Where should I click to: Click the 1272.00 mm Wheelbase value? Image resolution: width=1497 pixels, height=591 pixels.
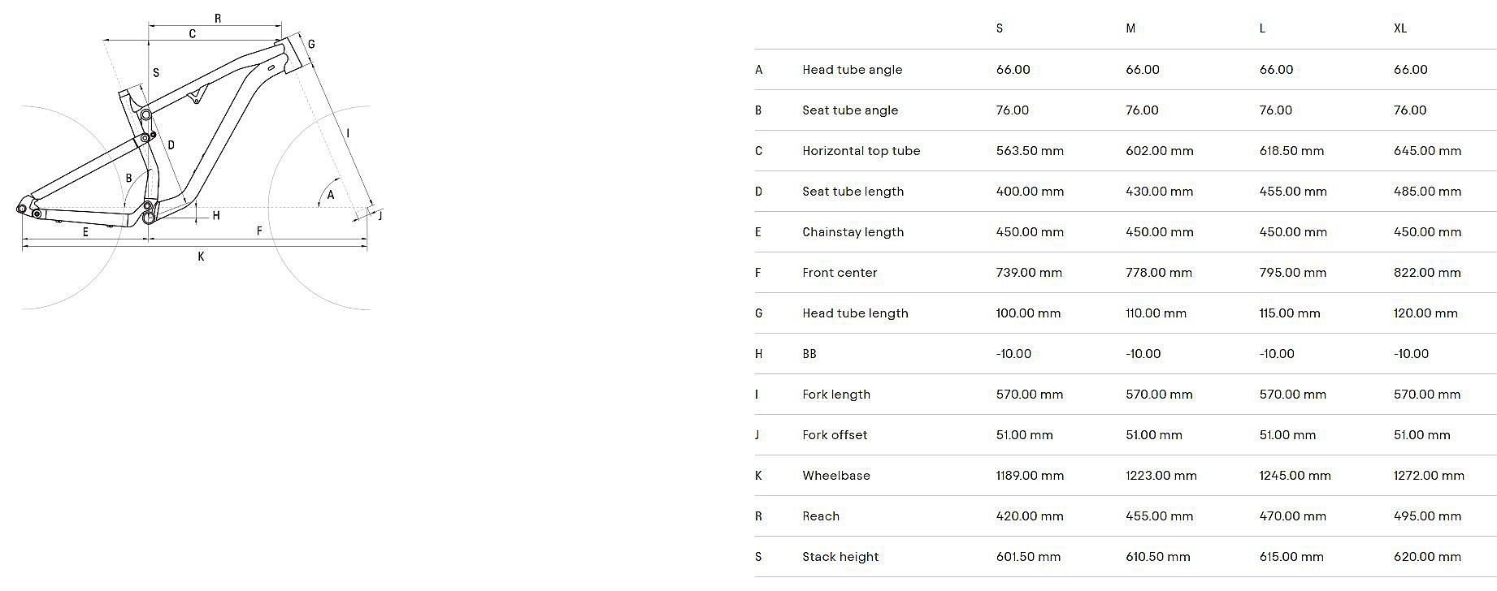[1428, 476]
